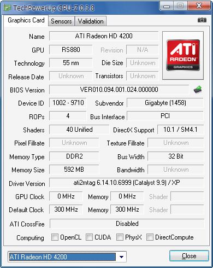213x268 pixels.
Task: Open the graphics card selector dropdown
Action: 121,257
